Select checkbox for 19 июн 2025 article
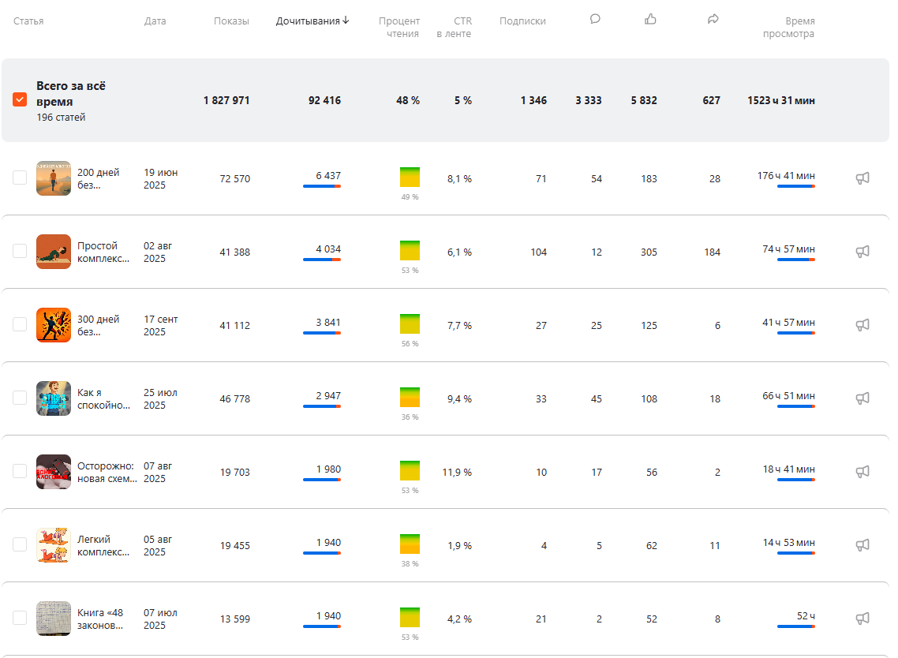 pos(20,178)
